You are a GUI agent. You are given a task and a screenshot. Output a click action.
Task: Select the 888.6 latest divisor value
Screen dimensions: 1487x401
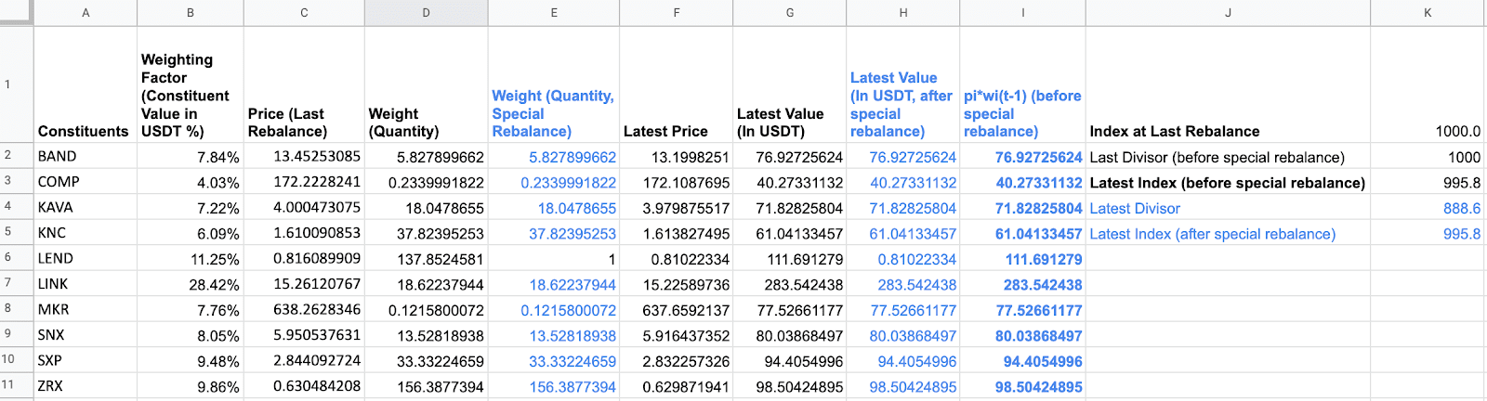click(1461, 209)
